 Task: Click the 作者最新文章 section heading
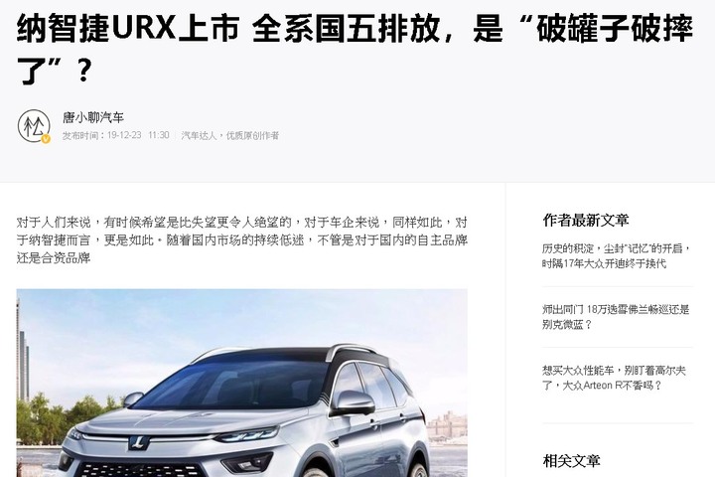(x=586, y=220)
